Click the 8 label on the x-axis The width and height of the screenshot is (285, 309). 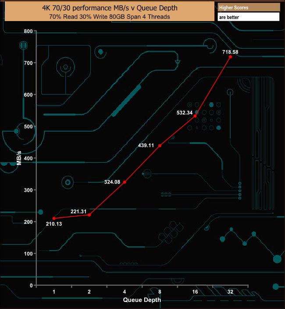pos(160,292)
